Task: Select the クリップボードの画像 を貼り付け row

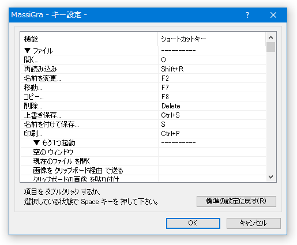Action: coord(143,178)
